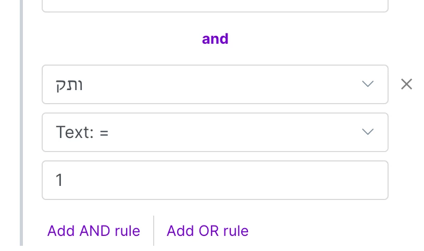The image size is (424, 251).
Task: Click the "Add AND rule" link
Action: (x=94, y=231)
